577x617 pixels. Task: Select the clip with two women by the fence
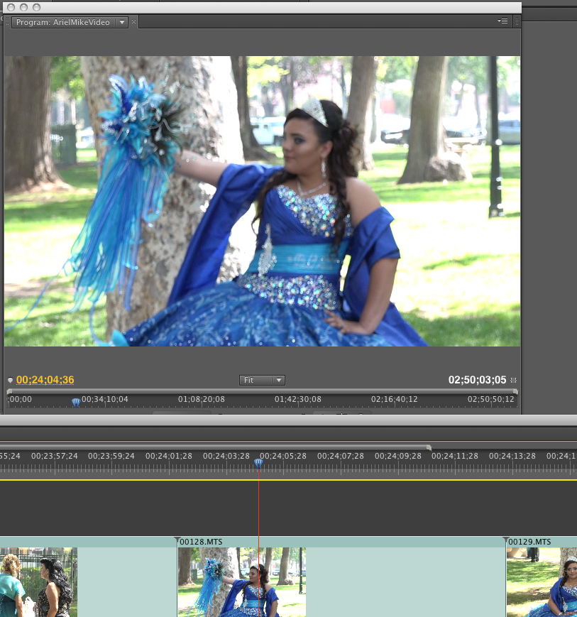click(x=38, y=581)
